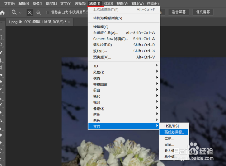The image size is (226, 166).
Task: Open the 窗口(W) menu
Action: 137,3
